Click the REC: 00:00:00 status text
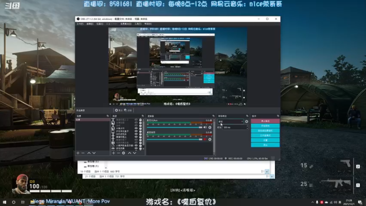This screenshot has width=366, height=206. pyautogui.click(x=235, y=158)
